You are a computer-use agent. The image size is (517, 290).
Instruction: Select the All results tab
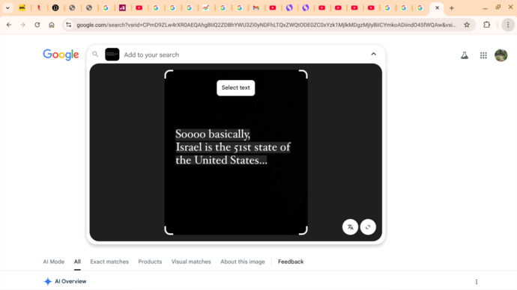coord(77,262)
